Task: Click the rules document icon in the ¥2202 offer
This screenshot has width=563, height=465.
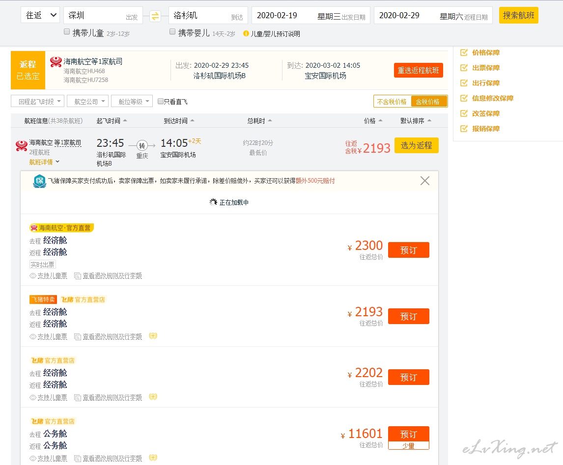Action: pyautogui.click(x=77, y=398)
